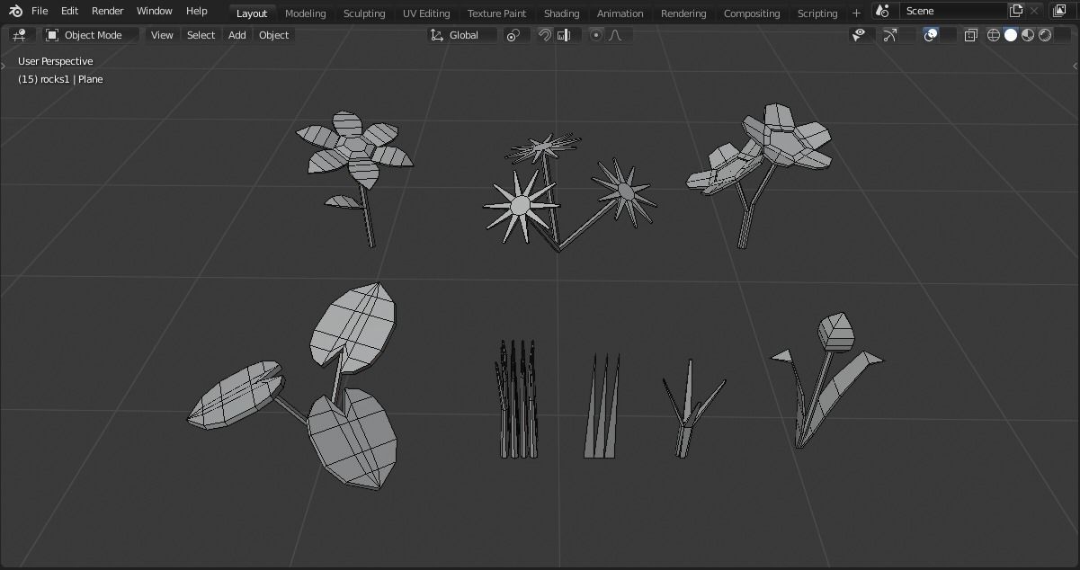Switch to the Rendering workspace tab

coord(683,13)
